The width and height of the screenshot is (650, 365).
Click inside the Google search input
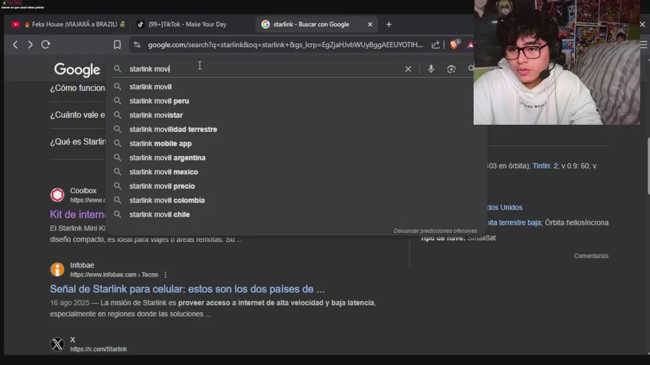264,69
